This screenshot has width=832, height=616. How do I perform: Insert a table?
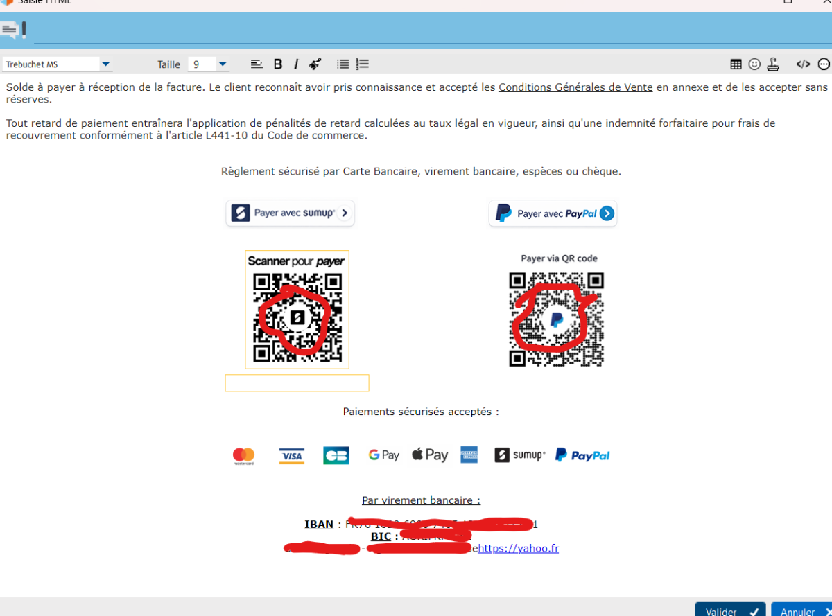736,64
